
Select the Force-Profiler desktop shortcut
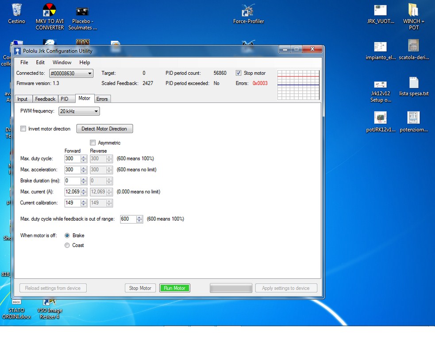tap(249, 14)
